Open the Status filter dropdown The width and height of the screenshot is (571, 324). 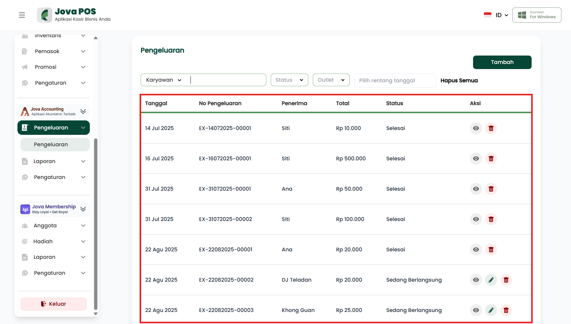[x=289, y=80]
